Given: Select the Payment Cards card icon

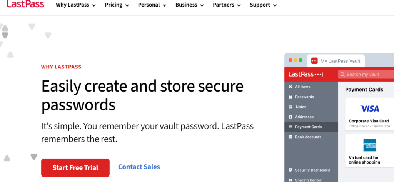Looking at the screenshot, I should pos(290,127).
